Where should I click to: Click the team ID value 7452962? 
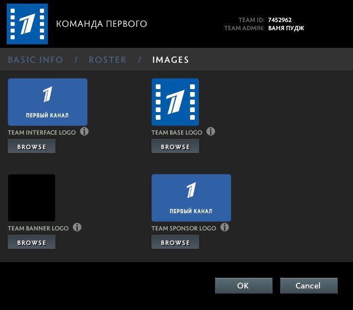tap(280, 20)
